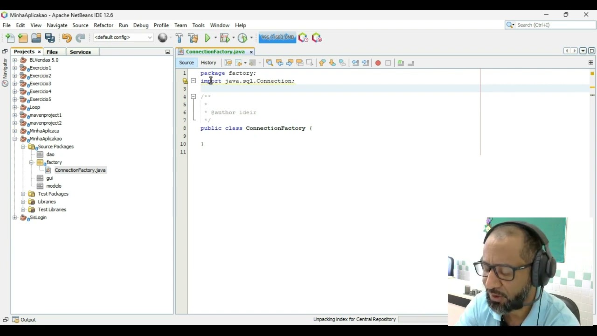The width and height of the screenshot is (597, 336).
Task: Click the Search (Ctrl+I) field
Action: 550,25
